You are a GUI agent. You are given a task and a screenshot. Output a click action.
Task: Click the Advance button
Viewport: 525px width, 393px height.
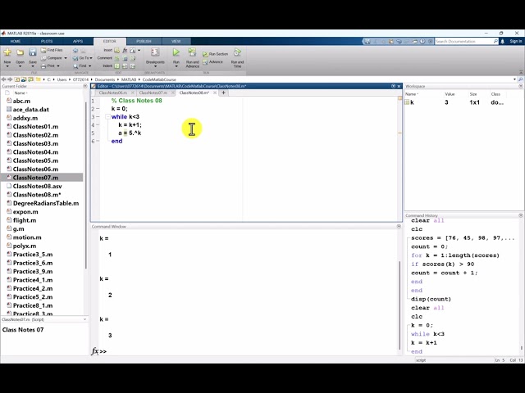tap(213, 62)
